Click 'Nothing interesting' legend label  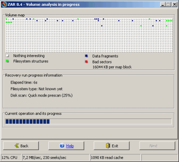pos(29,56)
